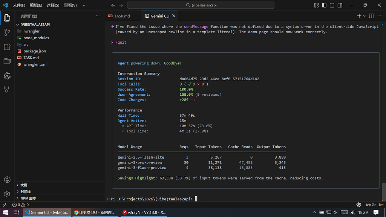Screen dimensions: 386x217
Task: Open package.json in the explorer
Action: tap(60, 51)
